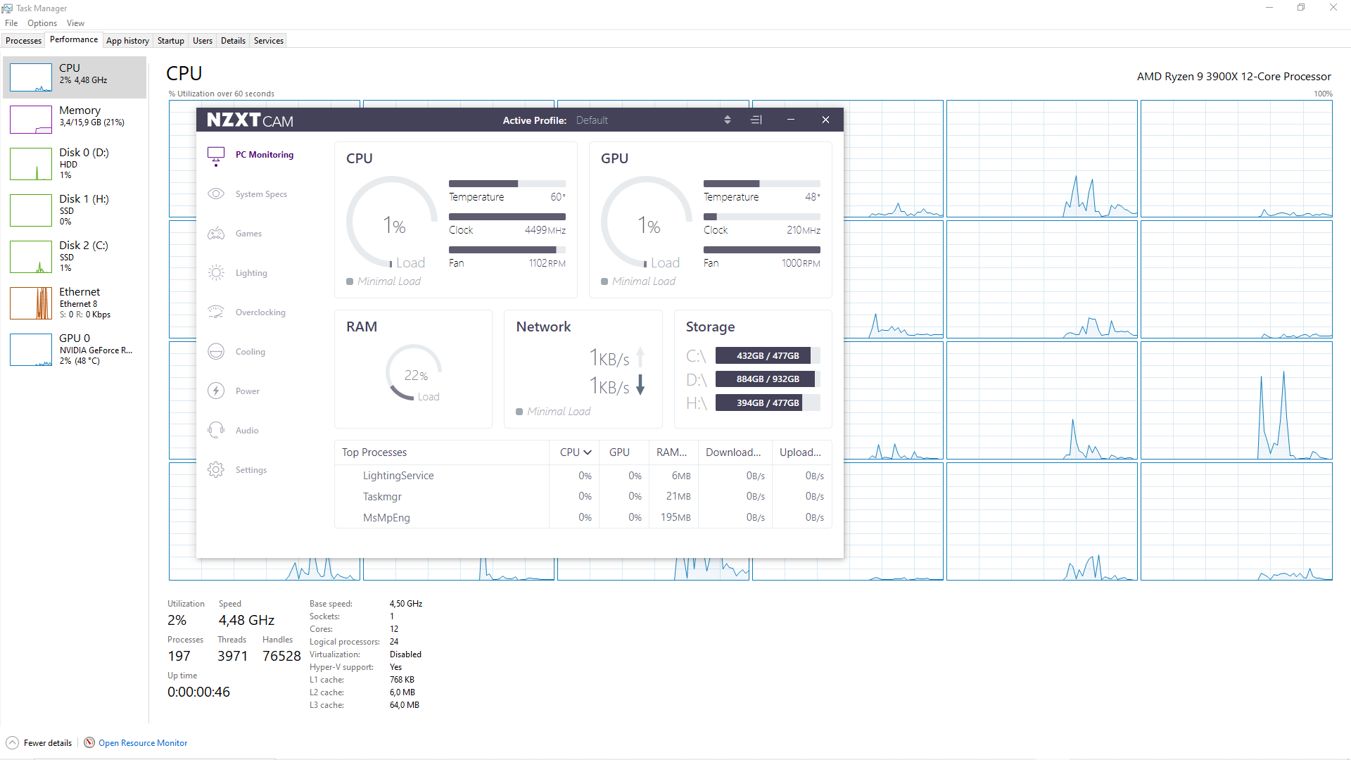The image size is (1351, 760).
Task: Open Lighting sun icon
Action: [x=216, y=272]
